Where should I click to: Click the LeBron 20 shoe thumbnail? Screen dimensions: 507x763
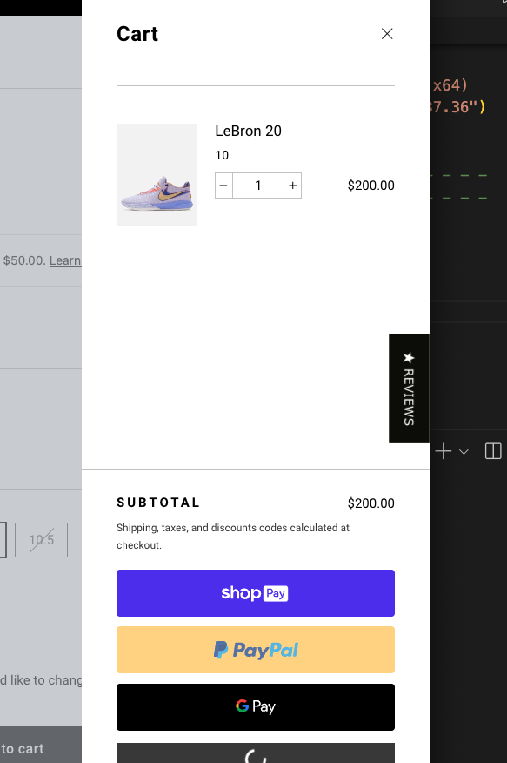pos(157,174)
